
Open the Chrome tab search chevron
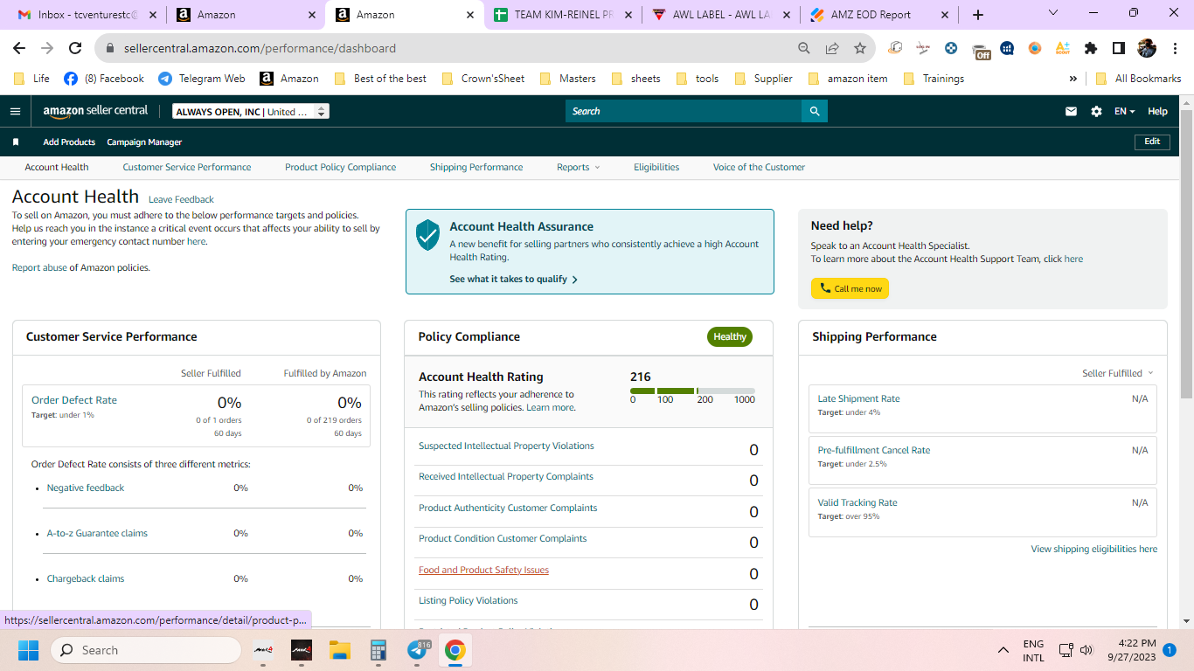(x=1053, y=13)
